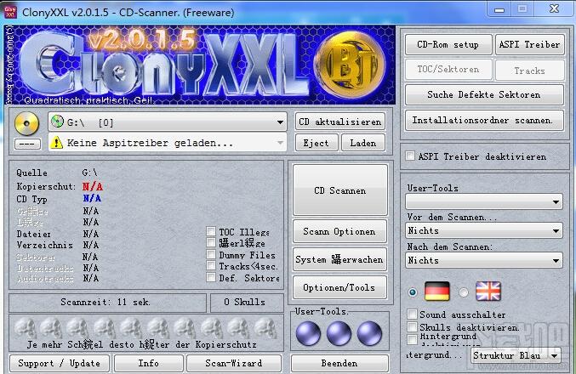This screenshot has height=374, width=576.
Task: Click the CD-Rom setup button
Action: pyautogui.click(x=448, y=45)
